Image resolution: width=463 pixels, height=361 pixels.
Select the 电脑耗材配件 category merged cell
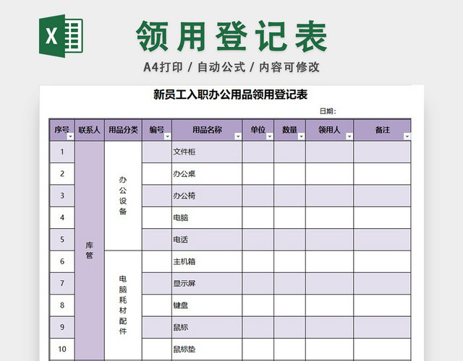click(123, 305)
